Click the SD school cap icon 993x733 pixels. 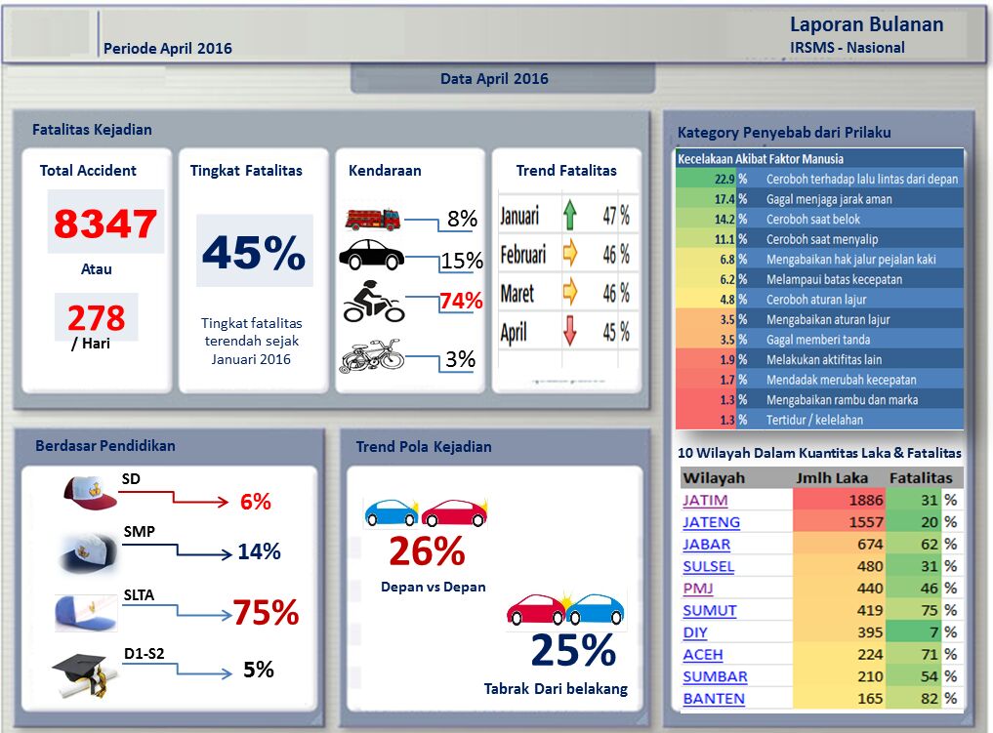point(89,492)
